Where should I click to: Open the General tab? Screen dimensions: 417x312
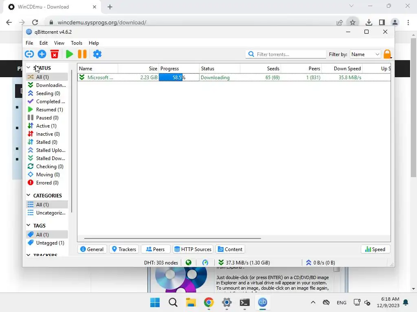point(92,249)
